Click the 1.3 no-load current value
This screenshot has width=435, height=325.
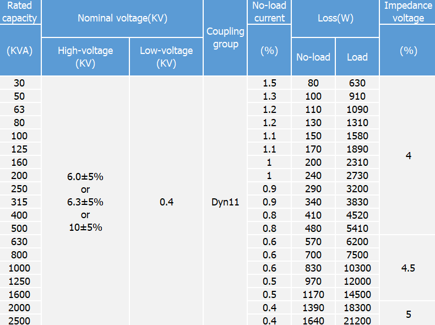point(269,96)
